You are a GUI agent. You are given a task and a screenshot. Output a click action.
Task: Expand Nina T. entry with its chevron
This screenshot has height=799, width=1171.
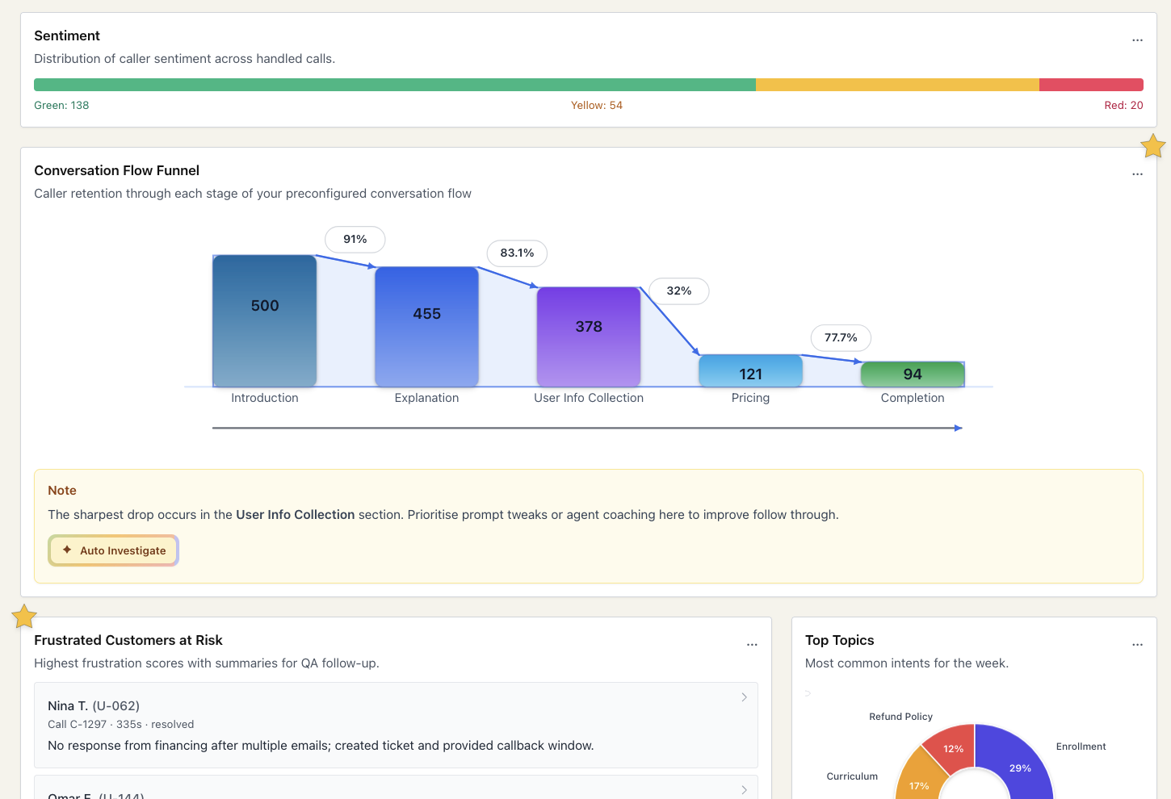click(744, 697)
